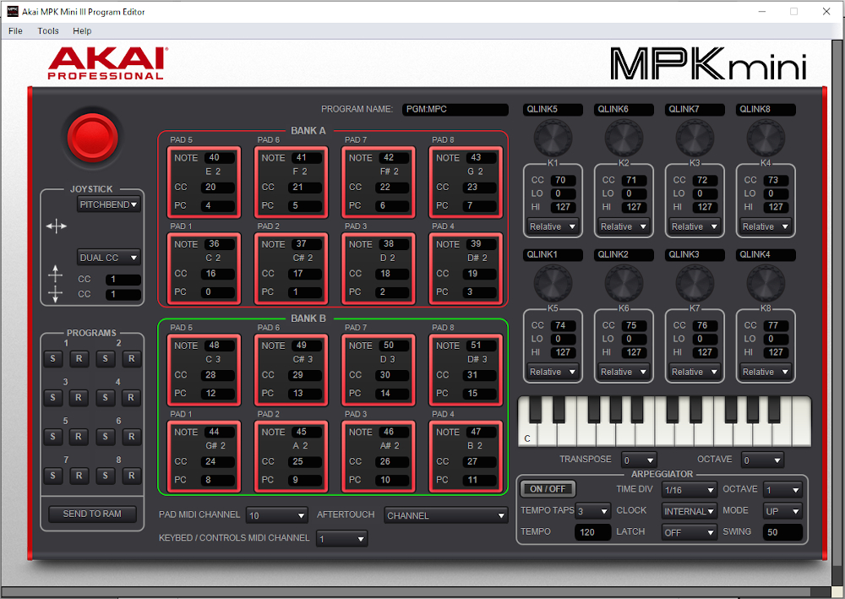Open the K1 Relative mode dropdown

(x=553, y=226)
